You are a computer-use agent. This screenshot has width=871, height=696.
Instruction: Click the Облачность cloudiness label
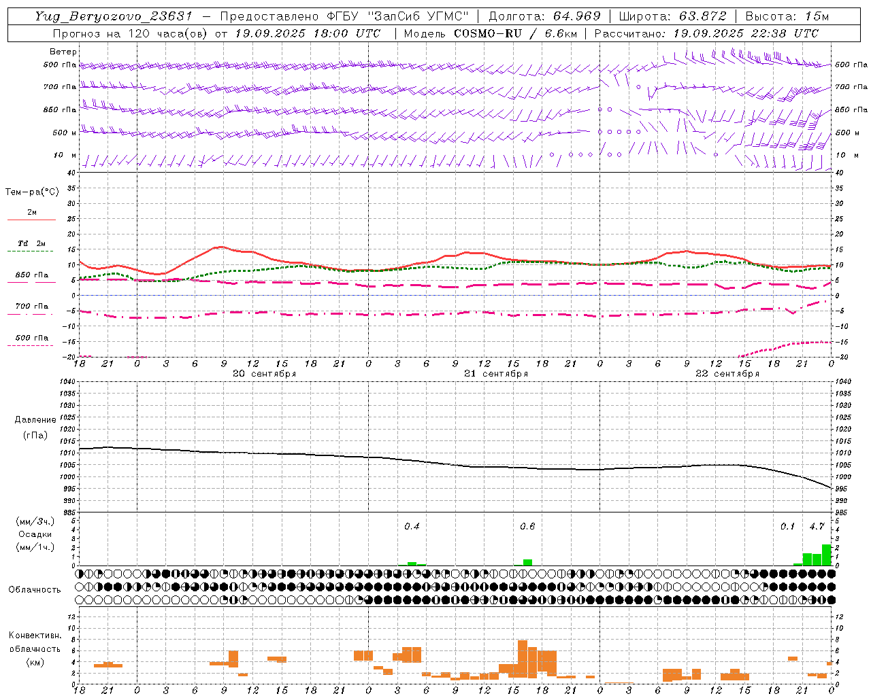click(x=35, y=590)
